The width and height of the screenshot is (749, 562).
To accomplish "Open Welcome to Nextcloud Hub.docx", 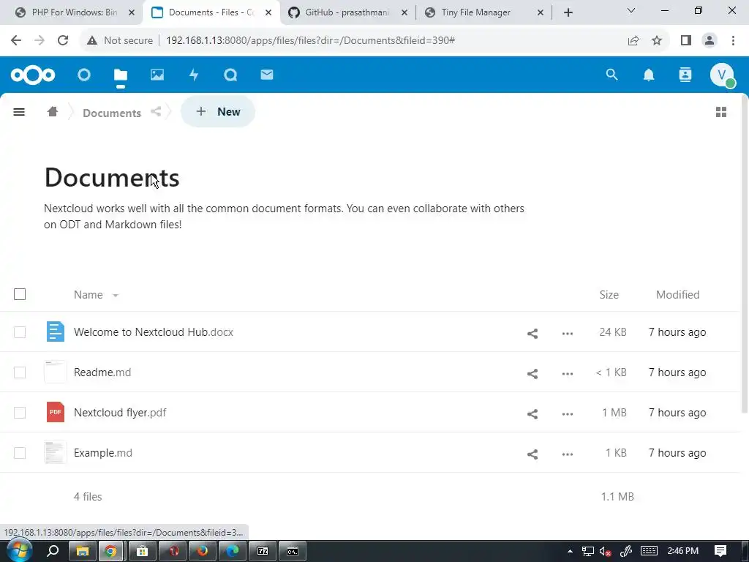I will point(154,332).
